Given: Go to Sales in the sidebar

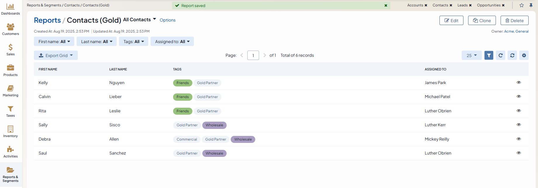Looking at the screenshot, I should 11,50.
